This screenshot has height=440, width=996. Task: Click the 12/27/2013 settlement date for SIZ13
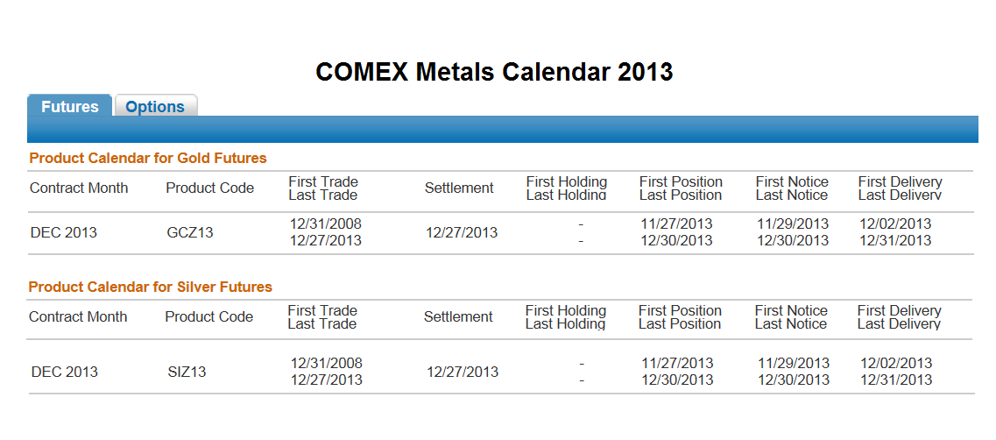[463, 372]
